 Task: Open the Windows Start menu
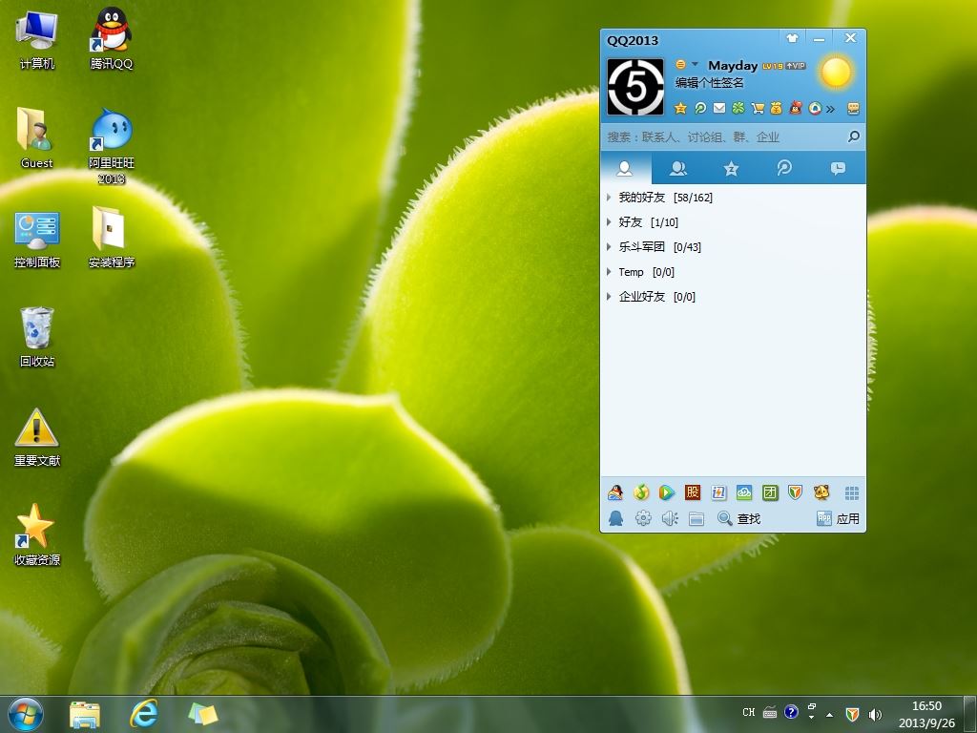click(x=26, y=714)
